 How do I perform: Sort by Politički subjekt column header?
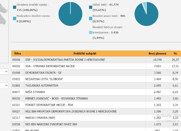pyautogui.click(x=85, y=53)
